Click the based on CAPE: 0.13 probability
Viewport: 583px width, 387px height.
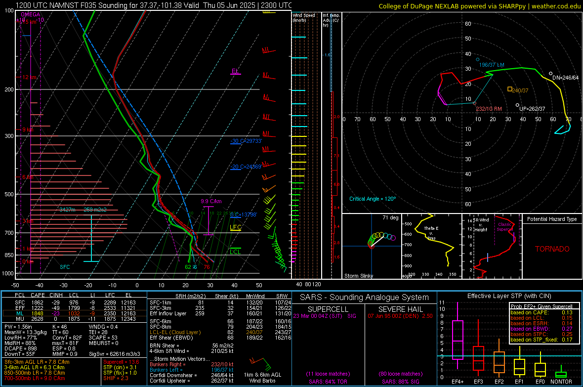541,312
